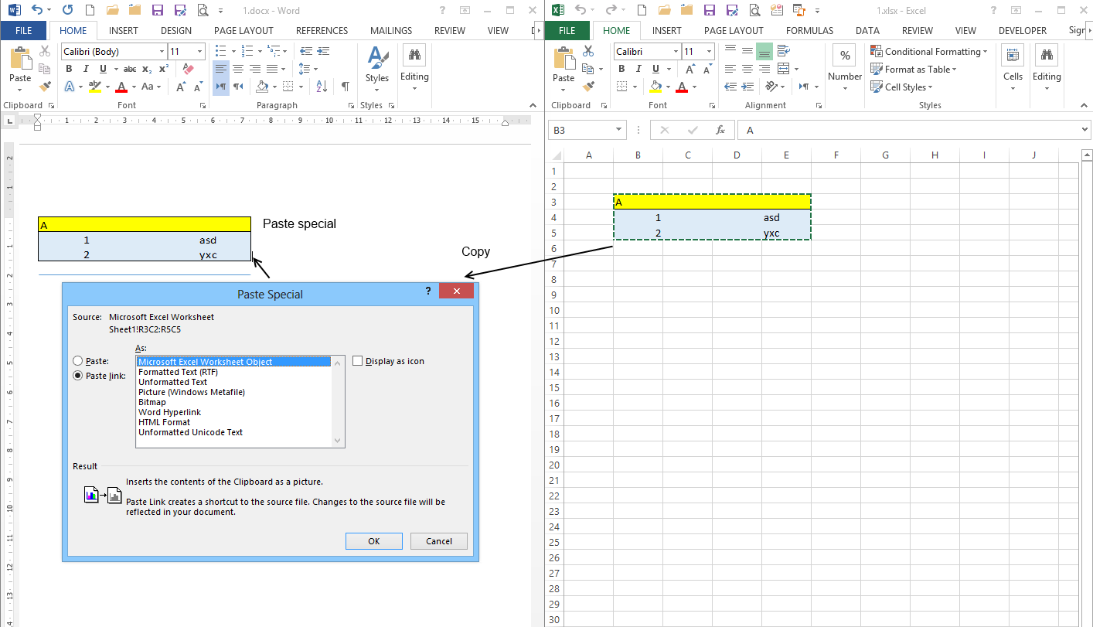
Task: Open the FORMULAS tab in Excel
Action: [809, 31]
